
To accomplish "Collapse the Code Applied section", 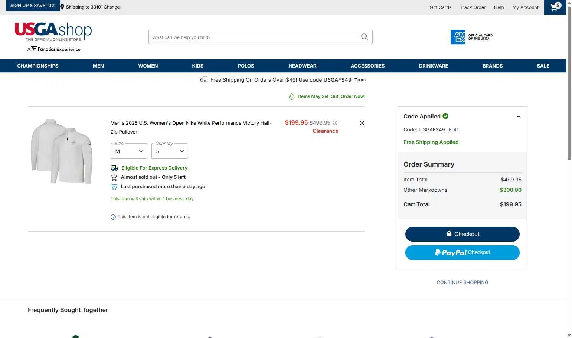I will click(518, 117).
